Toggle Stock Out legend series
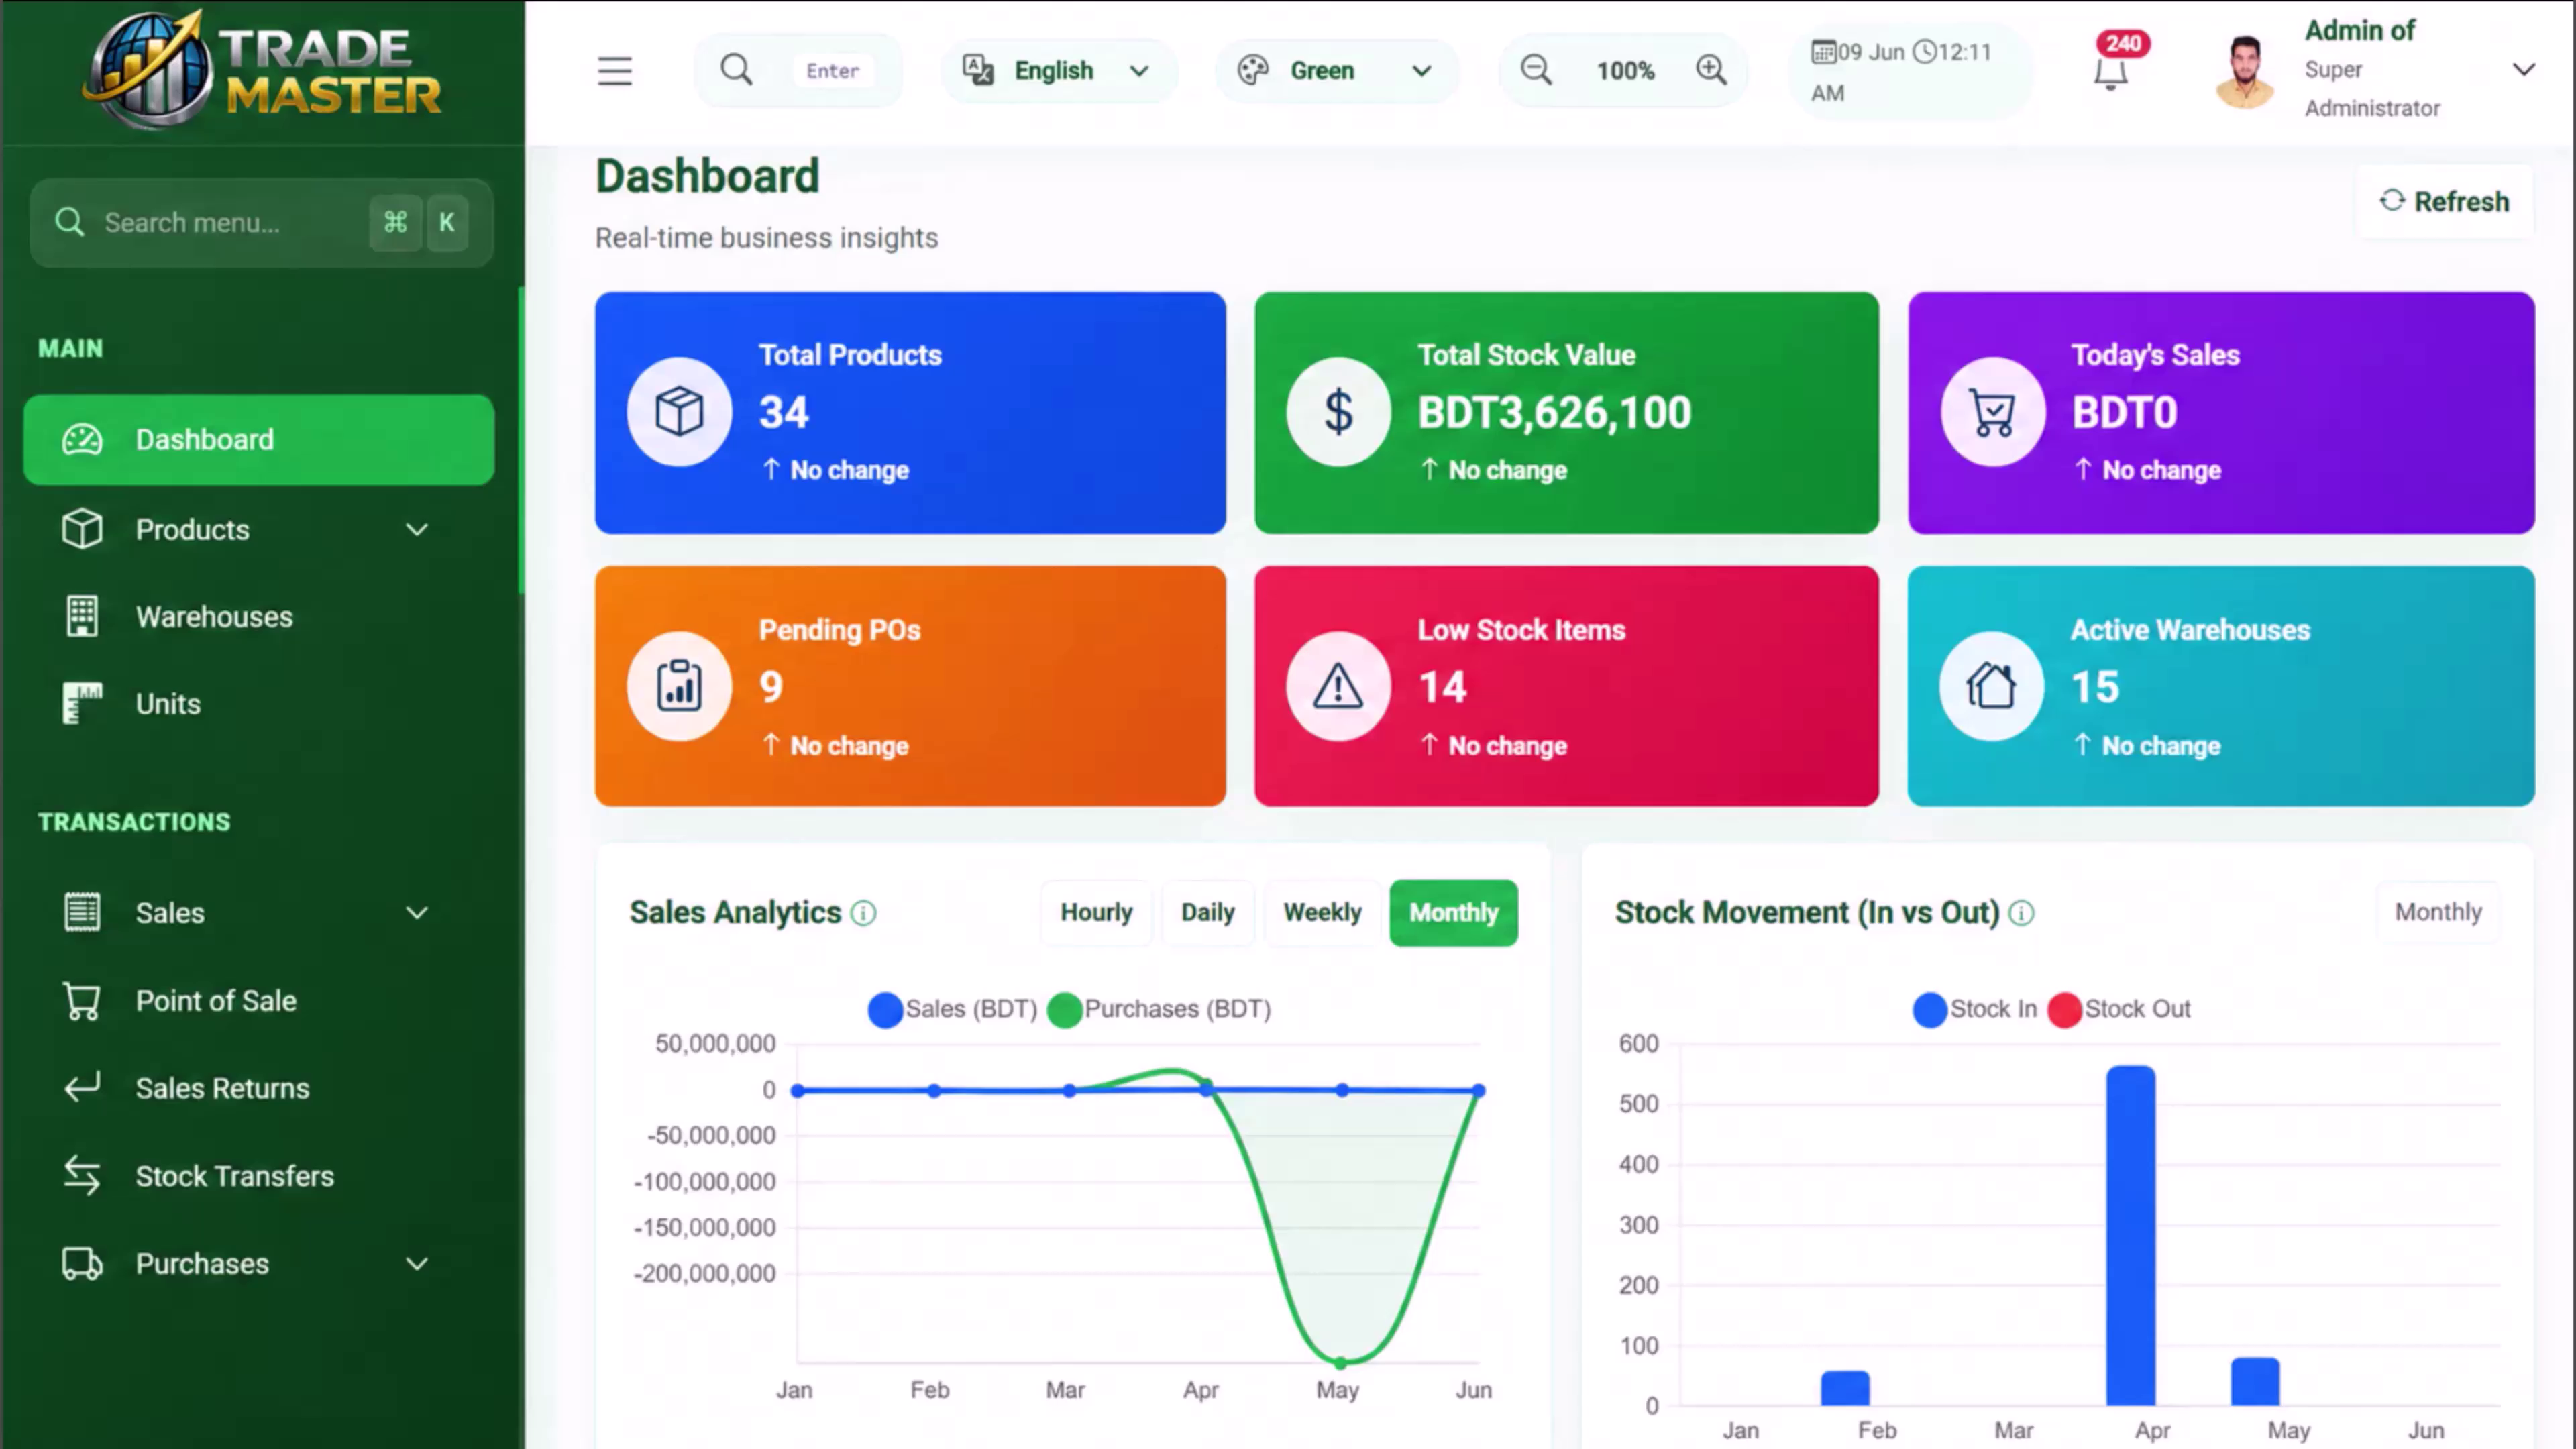The height and width of the screenshot is (1449, 2576). (x=2118, y=1009)
